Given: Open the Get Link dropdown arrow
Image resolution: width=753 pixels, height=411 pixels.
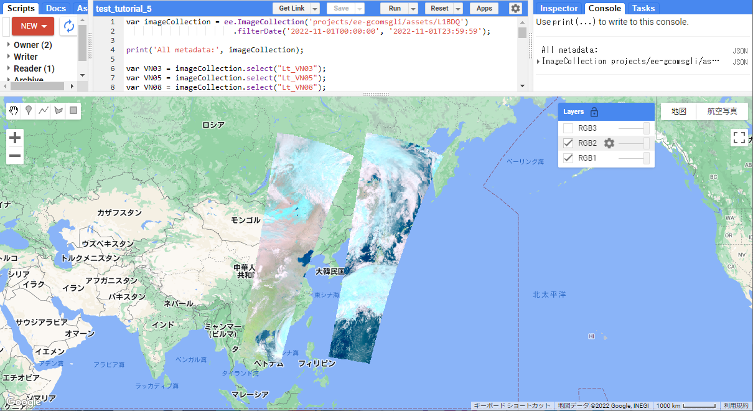Looking at the screenshot, I should pos(315,8).
